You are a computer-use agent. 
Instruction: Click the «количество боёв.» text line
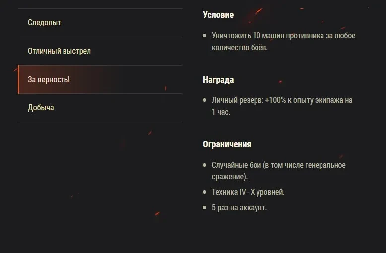240,48
